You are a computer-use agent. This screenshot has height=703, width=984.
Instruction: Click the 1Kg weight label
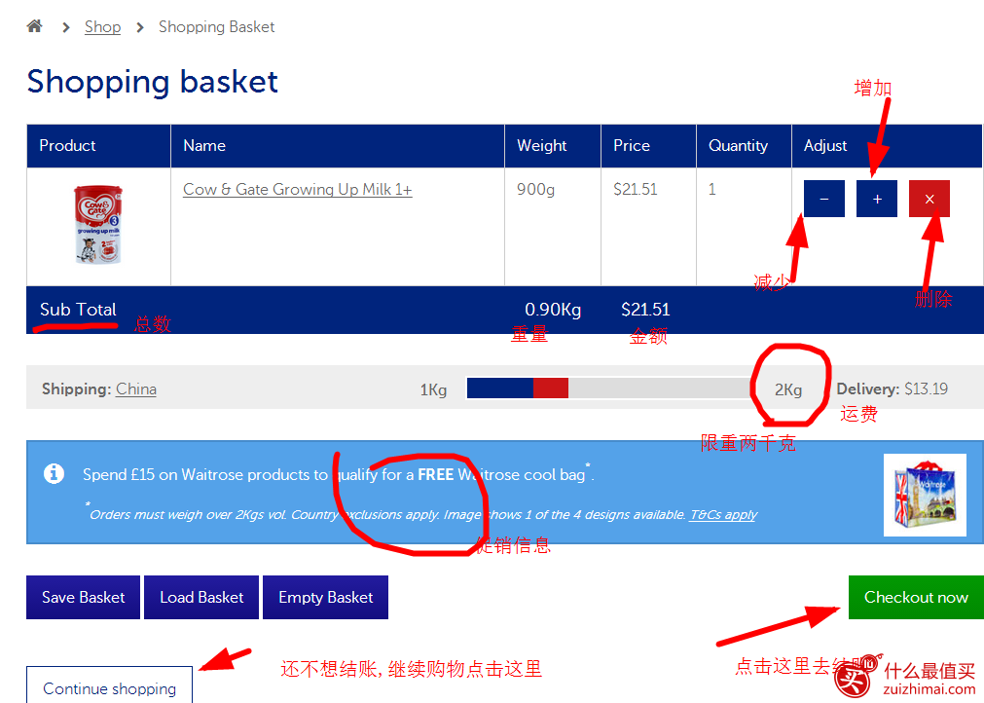[433, 389]
